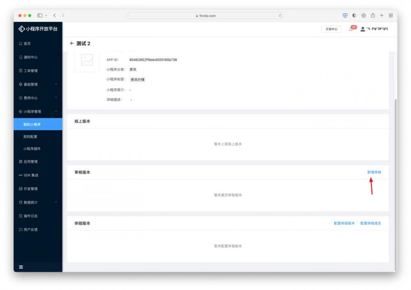Click the 小程序开放平台 logo icon
The height and width of the screenshot is (290, 411).
21,29
